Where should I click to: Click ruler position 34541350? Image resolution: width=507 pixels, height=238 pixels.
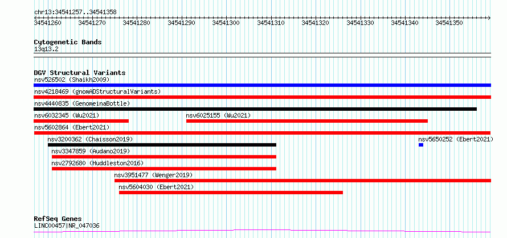tap(450, 23)
